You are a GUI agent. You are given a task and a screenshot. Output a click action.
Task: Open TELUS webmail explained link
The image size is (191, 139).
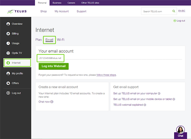click(x=128, y=105)
